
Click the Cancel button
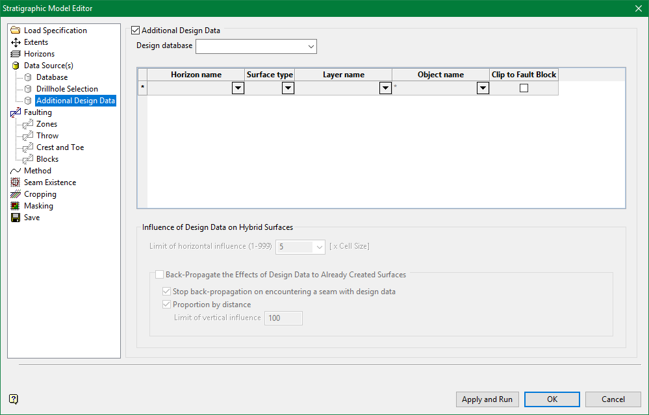[613, 399]
